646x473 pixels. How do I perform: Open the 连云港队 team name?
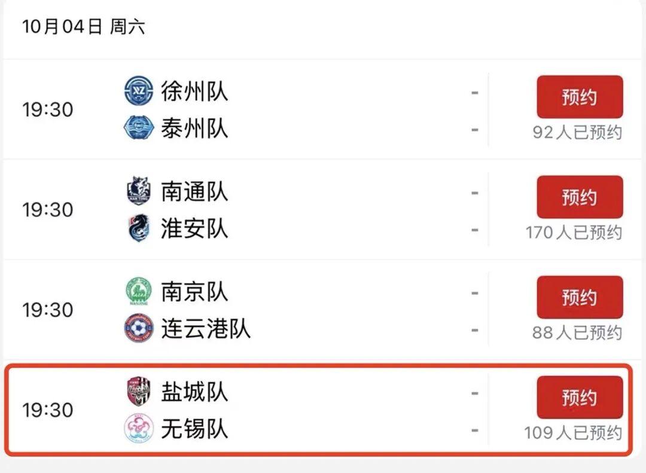pos(206,329)
